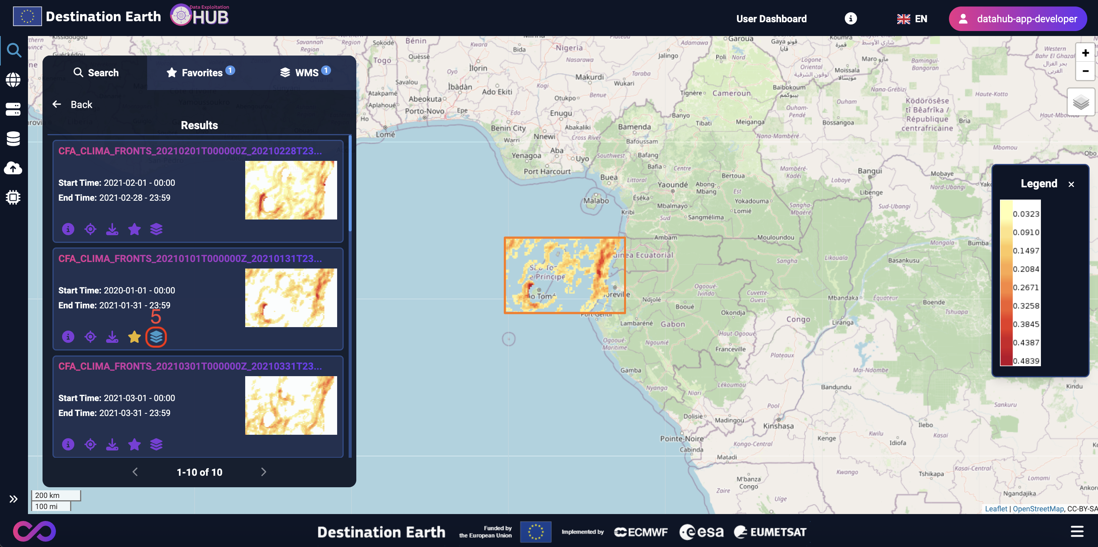Image resolution: width=1098 pixels, height=547 pixels.
Task: Expand the left sidebar with double chevron
Action: [14, 499]
